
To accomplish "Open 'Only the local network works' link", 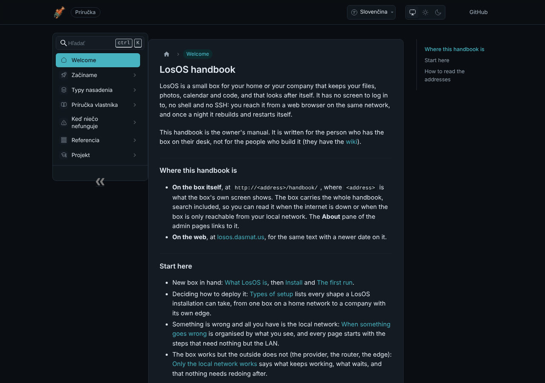I will [215, 364].
